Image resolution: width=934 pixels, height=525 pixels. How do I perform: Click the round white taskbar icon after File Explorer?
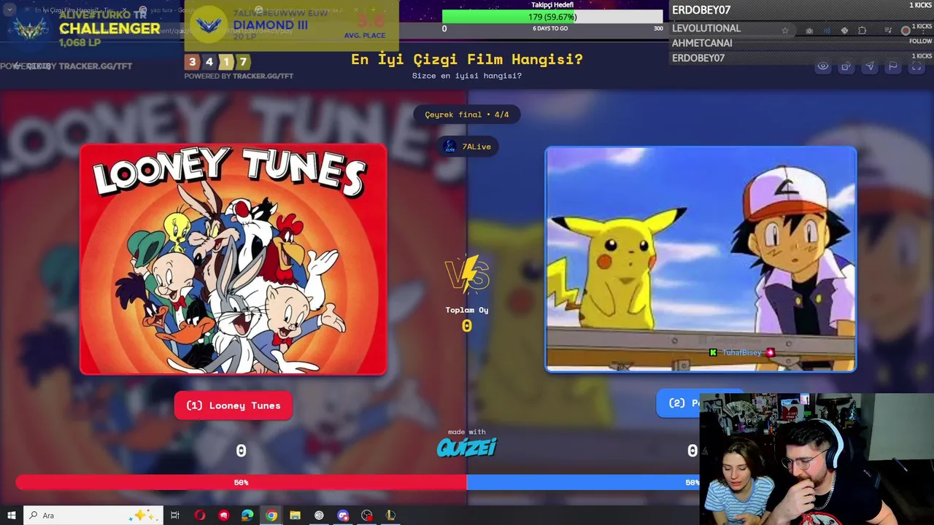tap(319, 516)
